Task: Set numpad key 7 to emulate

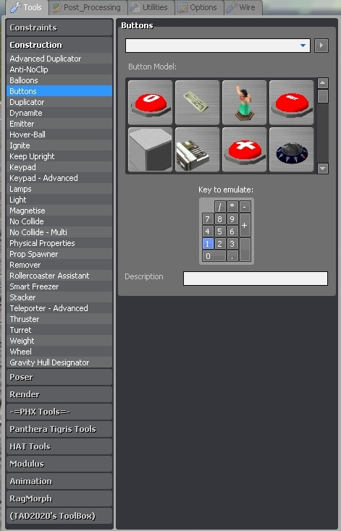Action: (x=208, y=219)
